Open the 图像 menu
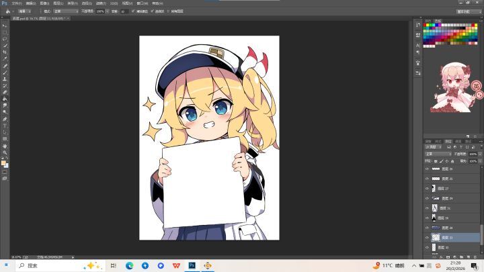Image resolution: width=484 pixels, height=272 pixels. tap(44, 3)
